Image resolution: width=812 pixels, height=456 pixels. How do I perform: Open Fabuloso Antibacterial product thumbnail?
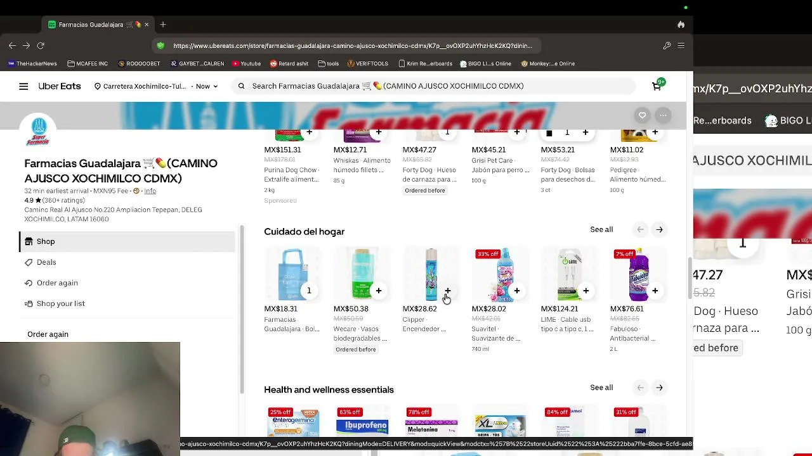coord(639,275)
